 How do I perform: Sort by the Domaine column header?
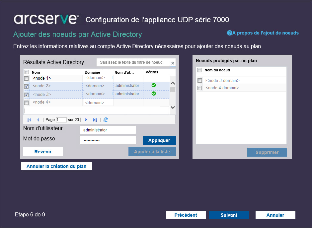92,72
